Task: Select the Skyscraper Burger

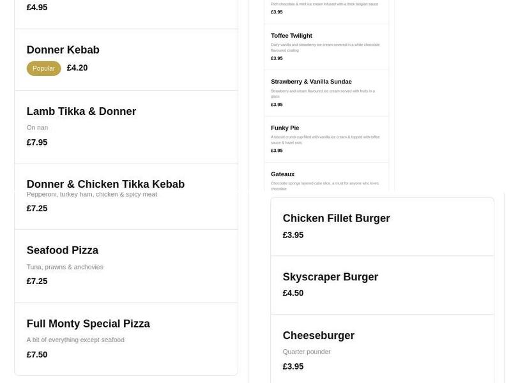Action: click(x=330, y=276)
